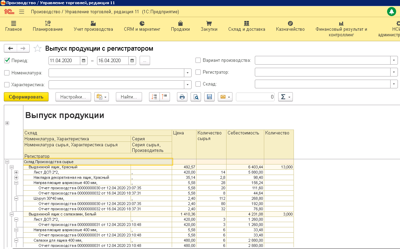This screenshot has height=249, width=400.
Task: Open the Характеристика dropdown list
Action: pos(188,85)
